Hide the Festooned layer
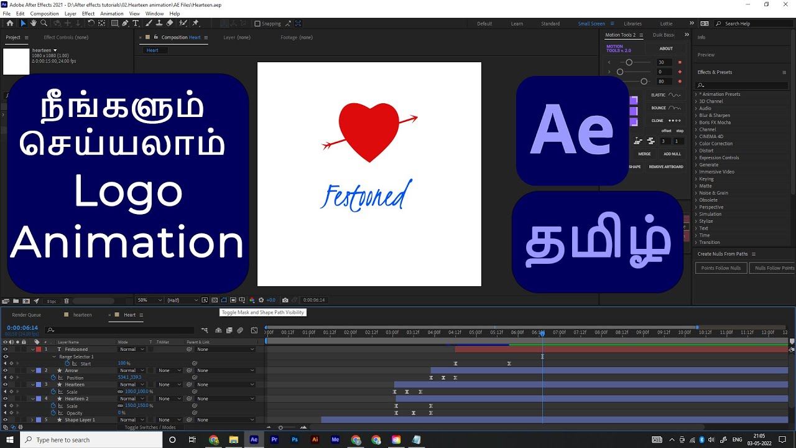The image size is (796, 448). pos(5,350)
